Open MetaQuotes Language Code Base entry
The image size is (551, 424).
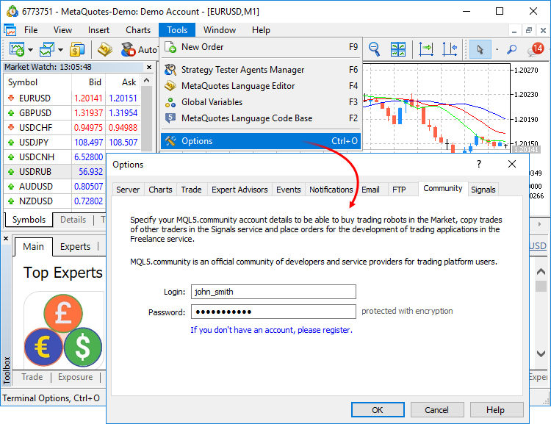(x=261, y=118)
